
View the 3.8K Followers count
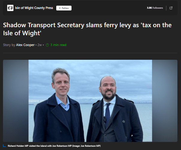(x=155, y=8)
